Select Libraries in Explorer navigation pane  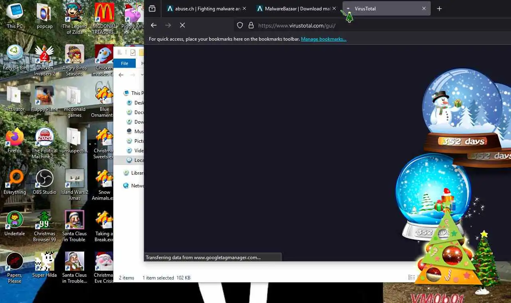click(134, 173)
